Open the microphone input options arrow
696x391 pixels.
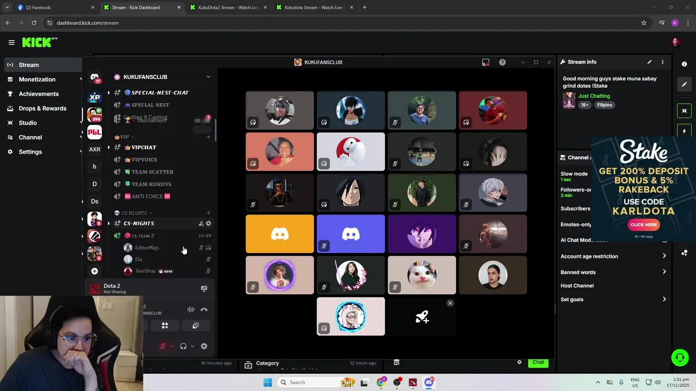pyautogui.click(x=171, y=346)
